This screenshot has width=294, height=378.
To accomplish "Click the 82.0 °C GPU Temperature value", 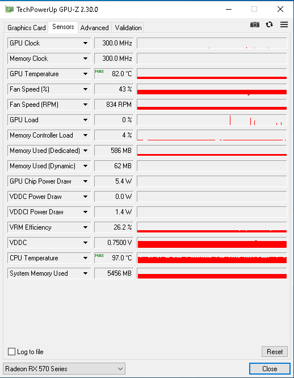I will [114, 74].
